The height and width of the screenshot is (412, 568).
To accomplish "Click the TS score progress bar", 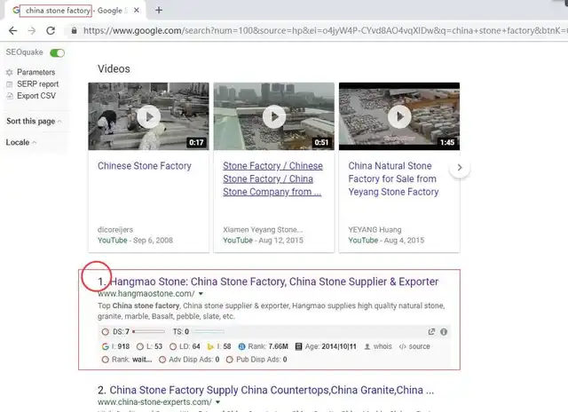I will [x=209, y=331].
